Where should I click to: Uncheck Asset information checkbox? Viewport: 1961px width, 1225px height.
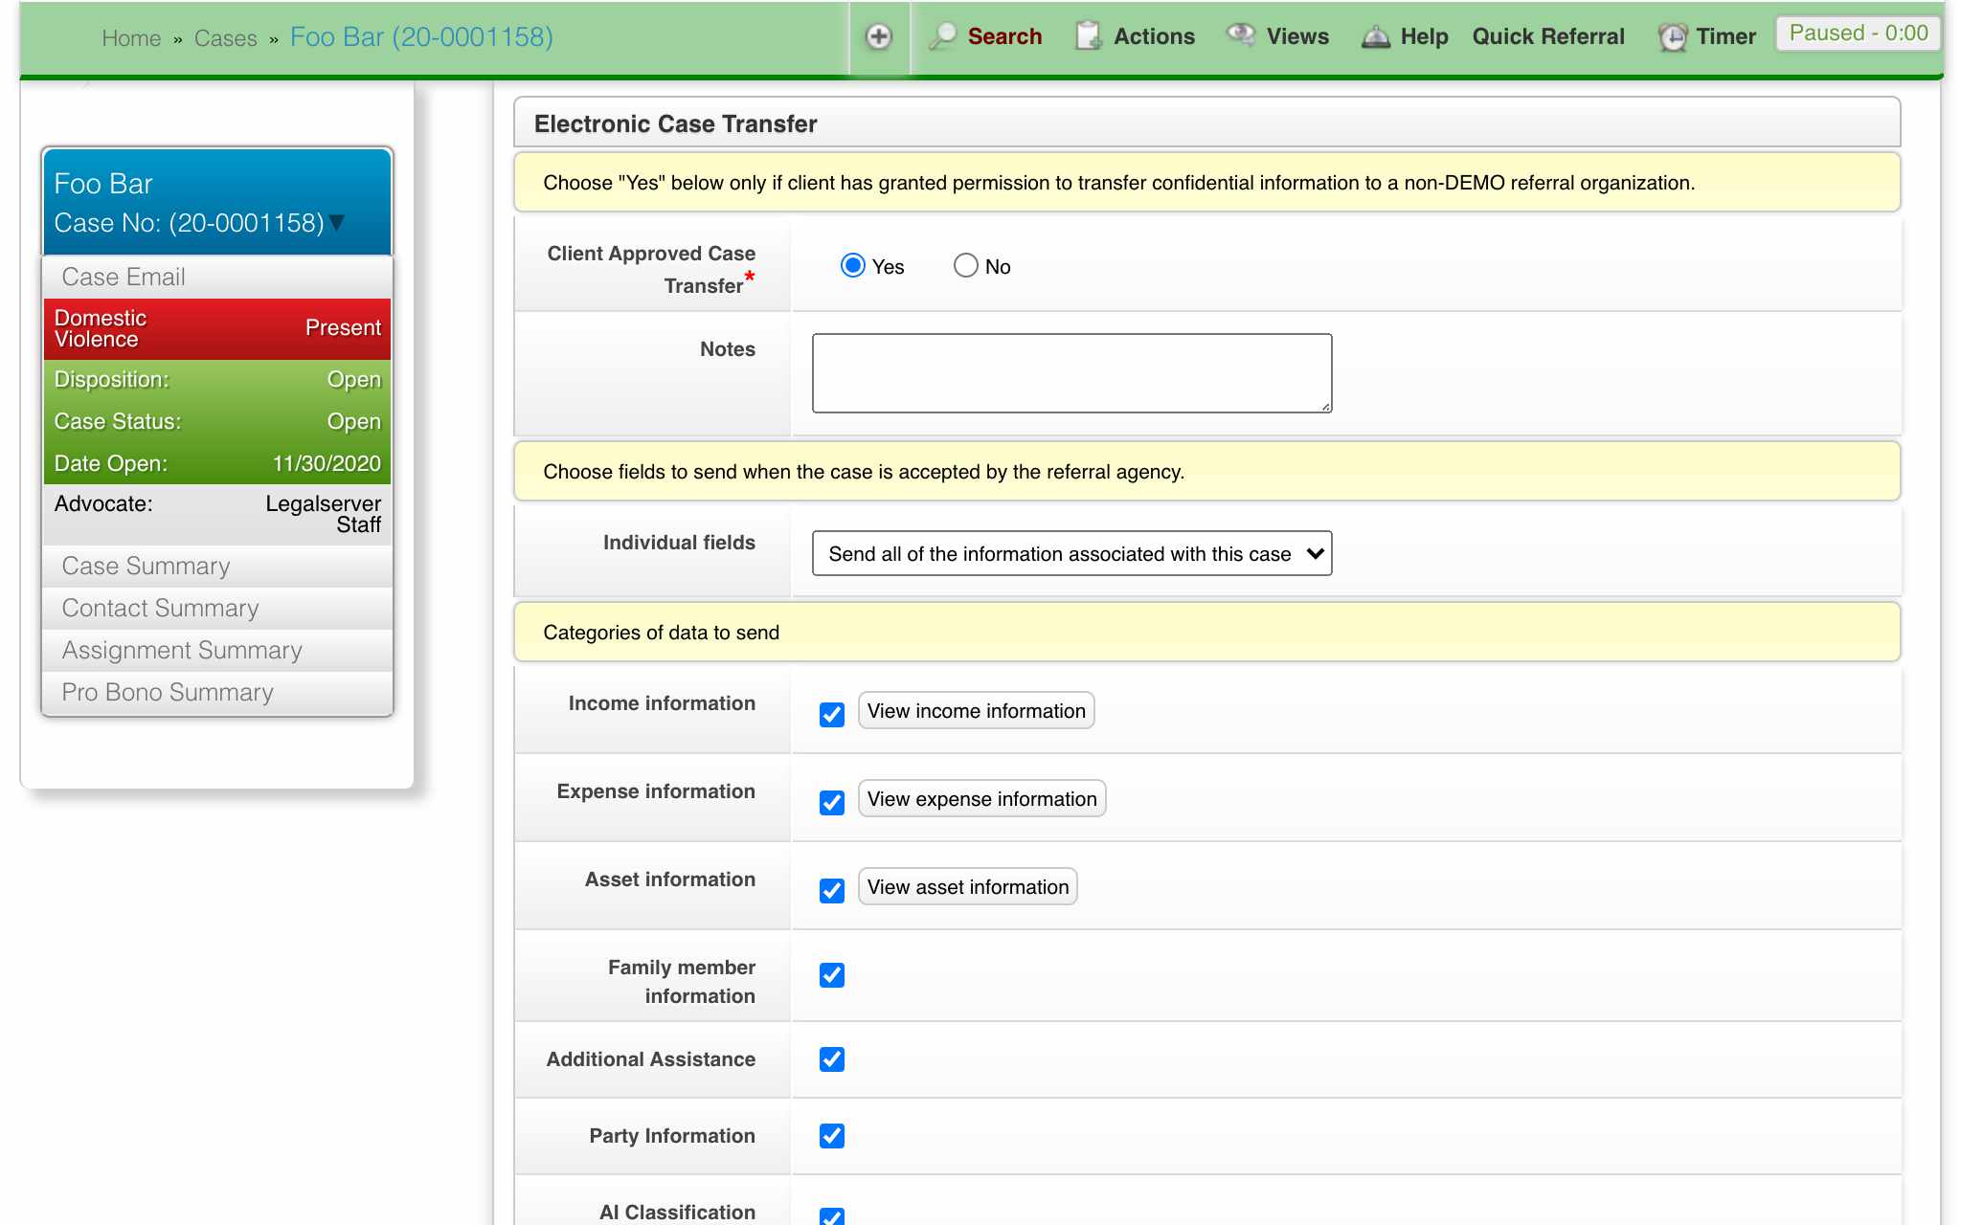[832, 890]
